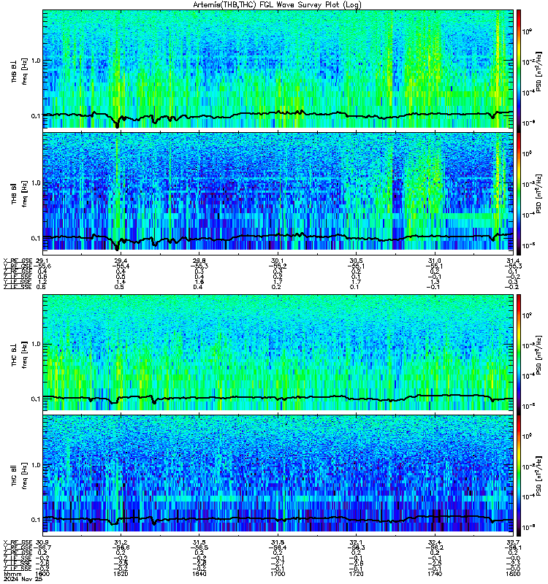This screenshot has height=584, width=548.
Task: Click the THC X_RE_GSE value "32.4"
Action: (434, 542)
